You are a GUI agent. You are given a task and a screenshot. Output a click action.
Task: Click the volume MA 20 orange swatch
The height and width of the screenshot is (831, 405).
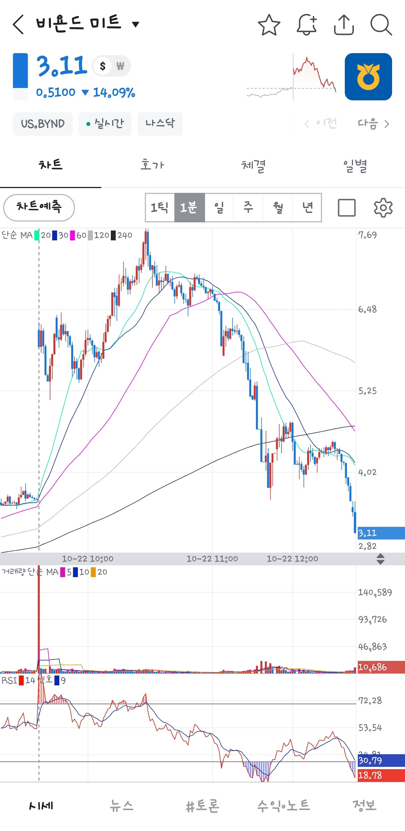coord(93,572)
